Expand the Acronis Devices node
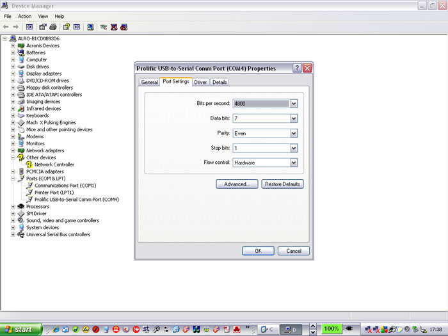The width and height of the screenshot is (448, 336). [13, 45]
